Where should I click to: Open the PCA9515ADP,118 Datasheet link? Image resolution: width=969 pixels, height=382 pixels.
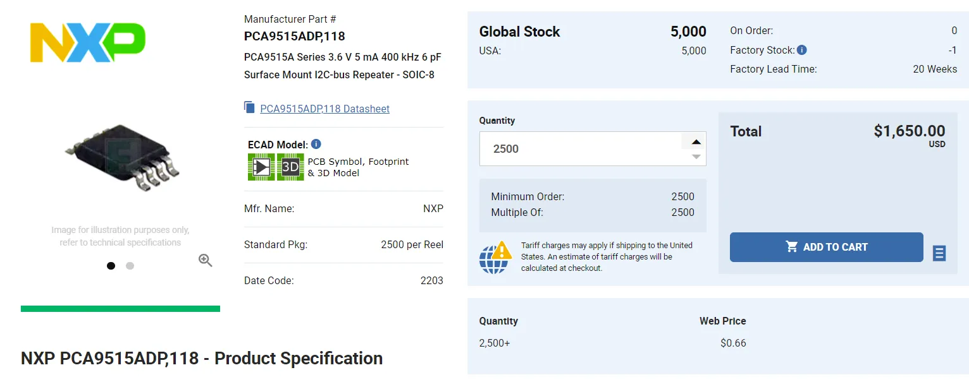coord(324,109)
